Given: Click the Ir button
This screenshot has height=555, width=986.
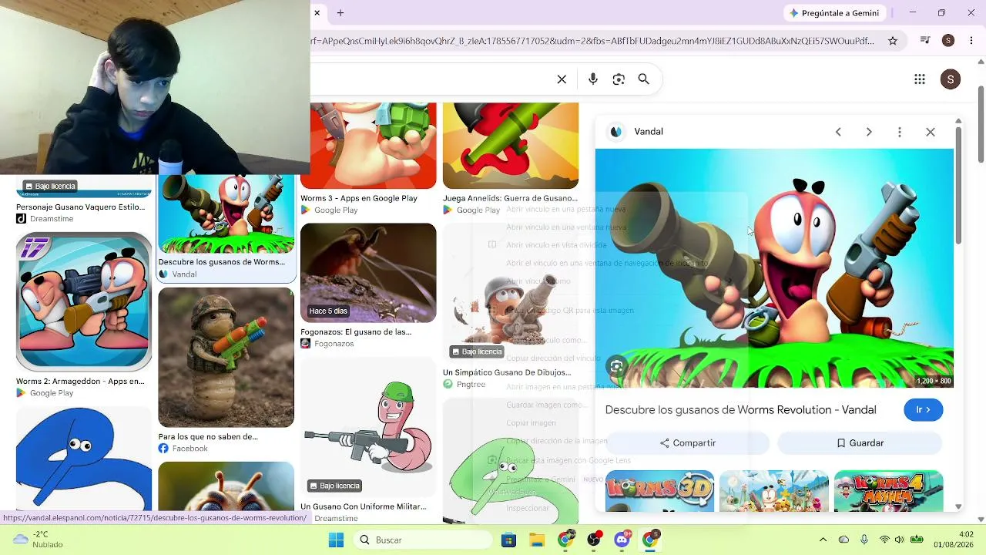Looking at the screenshot, I should (924, 410).
